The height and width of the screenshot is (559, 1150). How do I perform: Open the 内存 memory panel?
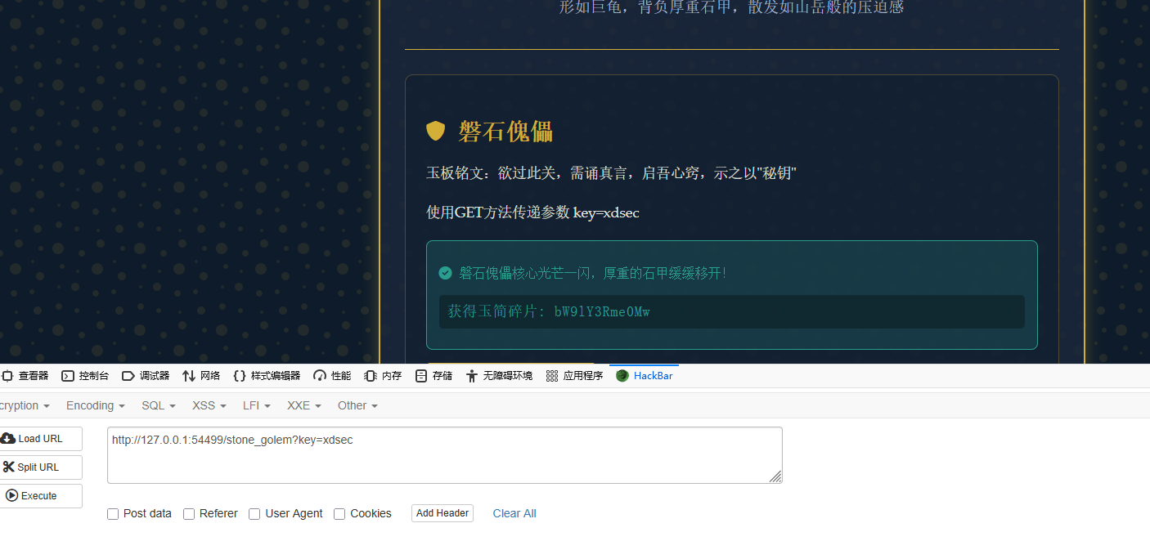pyautogui.click(x=383, y=376)
